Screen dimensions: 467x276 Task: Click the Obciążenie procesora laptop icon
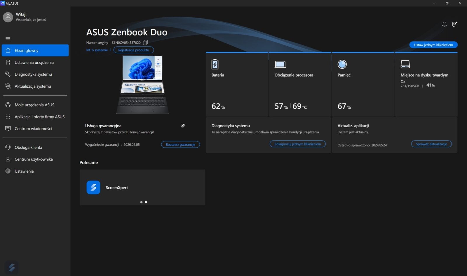(x=280, y=64)
